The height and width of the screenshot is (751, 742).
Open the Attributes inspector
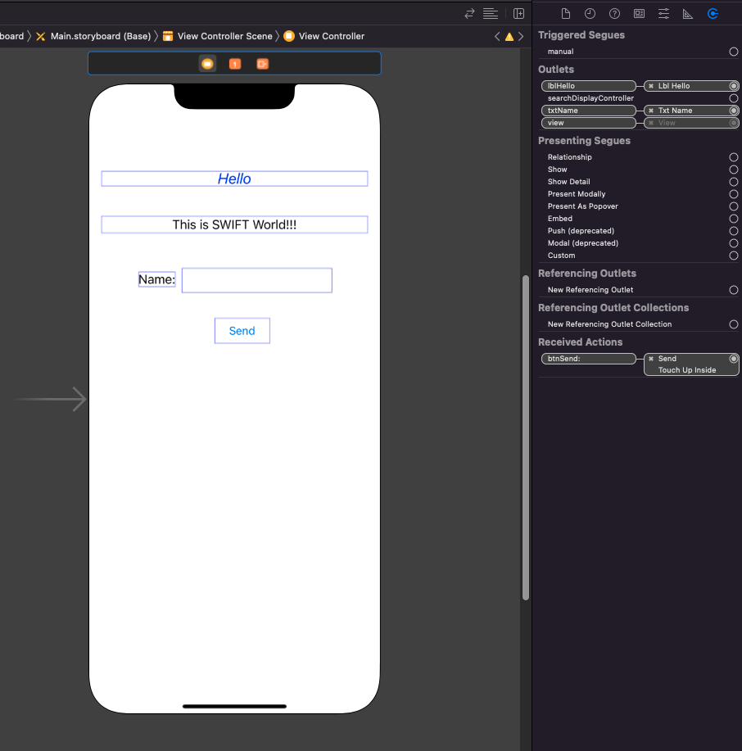point(664,13)
